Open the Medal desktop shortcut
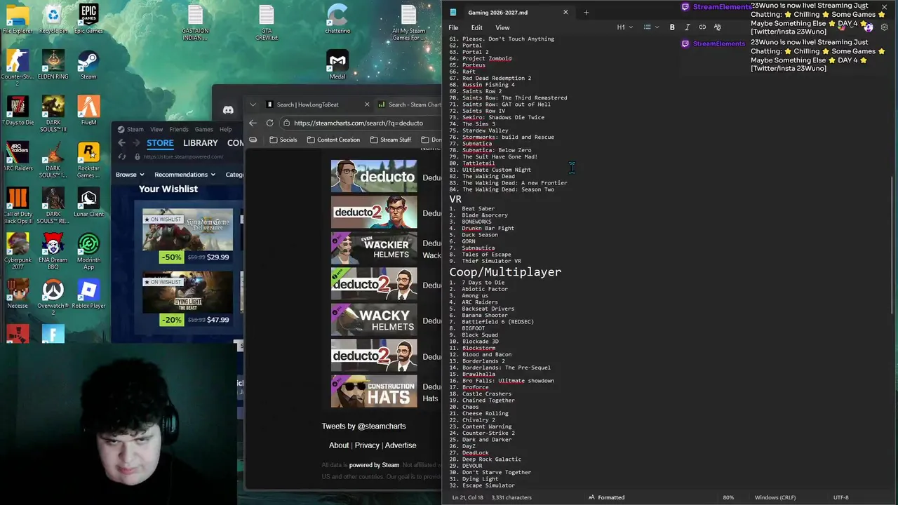 337,65
